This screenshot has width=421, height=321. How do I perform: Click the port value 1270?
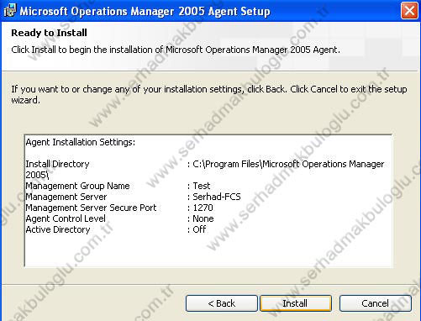pos(203,208)
